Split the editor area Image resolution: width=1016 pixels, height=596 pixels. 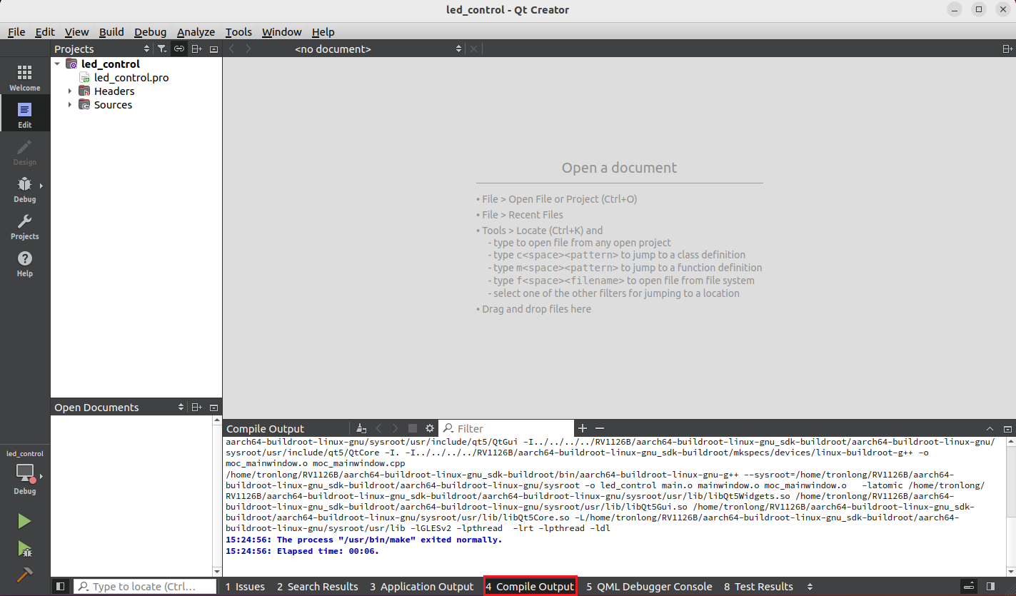1007,49
